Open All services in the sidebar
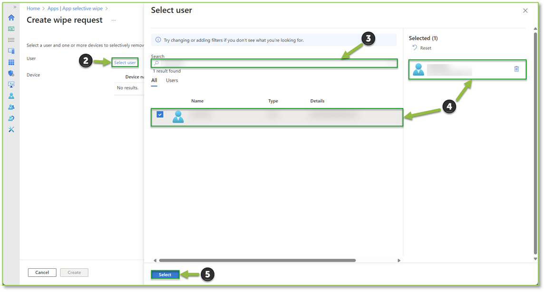 pos(10,39)
